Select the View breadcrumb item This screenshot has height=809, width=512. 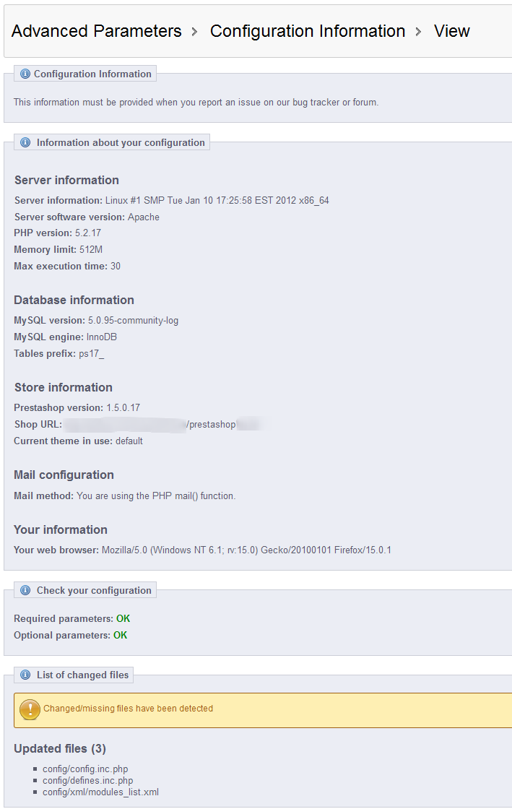(451, 31)
